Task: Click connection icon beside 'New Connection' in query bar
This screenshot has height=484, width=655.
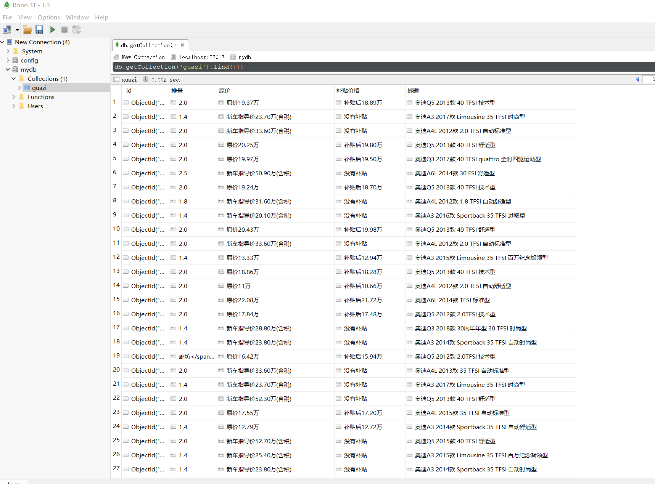Action: [116, 57]
